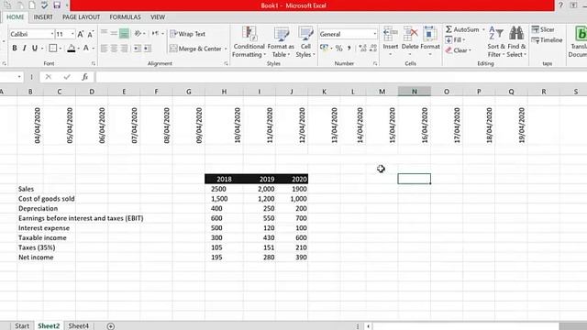Apply Percent Style

[x=338, y=49]
